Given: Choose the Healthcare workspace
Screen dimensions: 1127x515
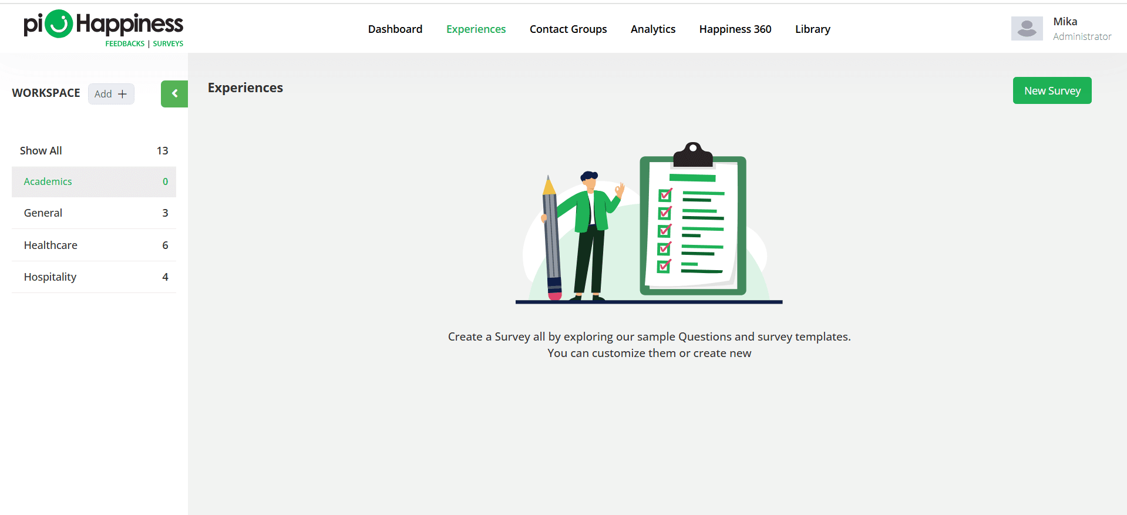Looking at the screenshot, I should [x=94, y=245].
